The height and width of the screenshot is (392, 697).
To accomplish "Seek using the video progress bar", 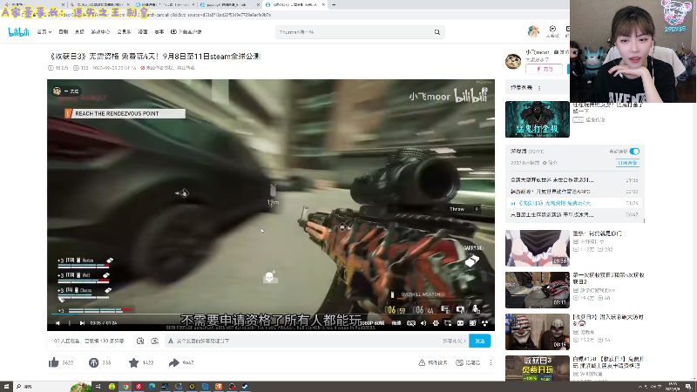I will 271,315.
